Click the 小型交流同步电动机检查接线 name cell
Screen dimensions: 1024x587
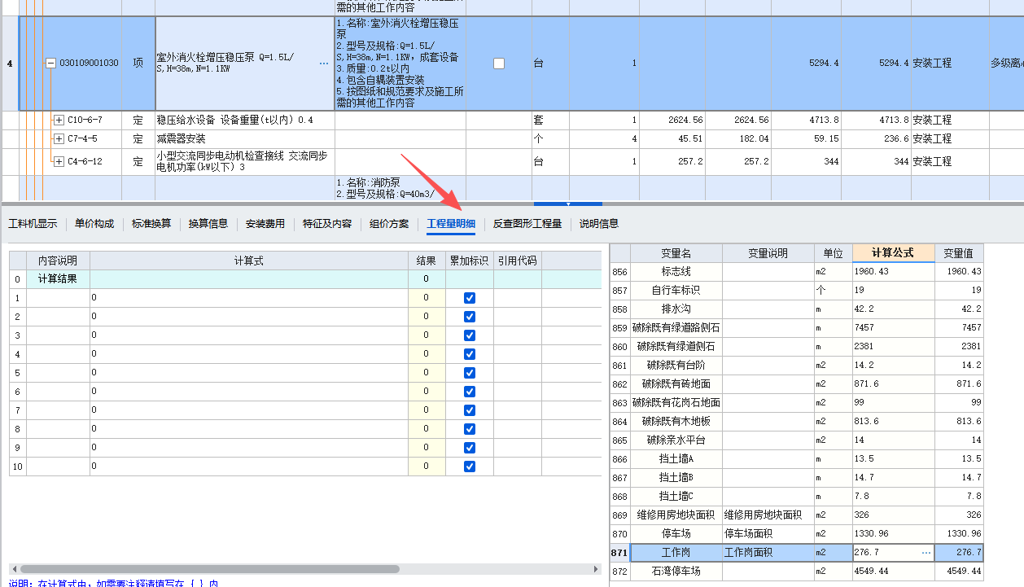click(244, 161)
